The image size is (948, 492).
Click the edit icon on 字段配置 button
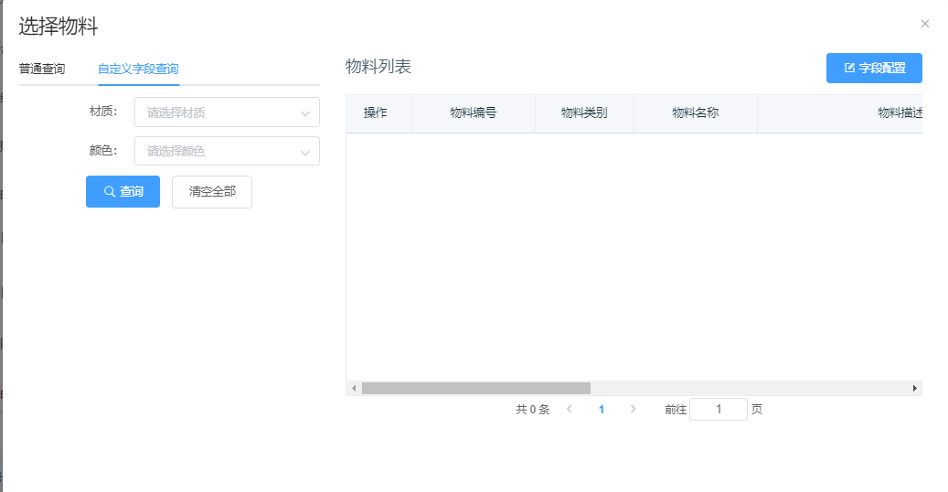click(849, 69)
